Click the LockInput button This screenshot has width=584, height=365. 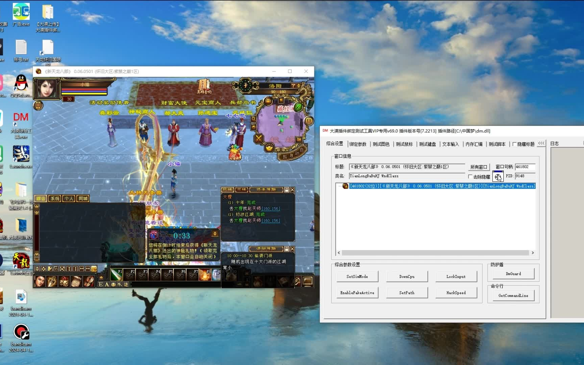[x=456, y=276]
